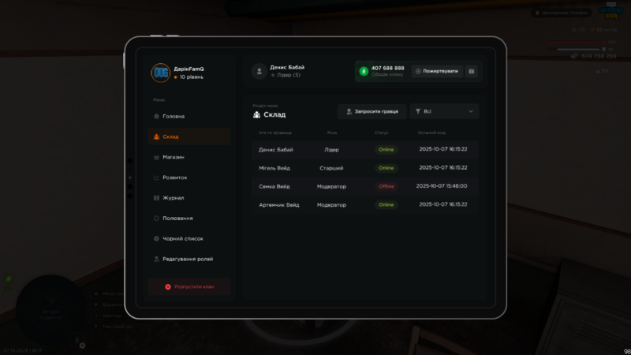The height and width of the screenshot is (355, 631).
Task: Select the Денис Бабай row name
Action: 275,150
